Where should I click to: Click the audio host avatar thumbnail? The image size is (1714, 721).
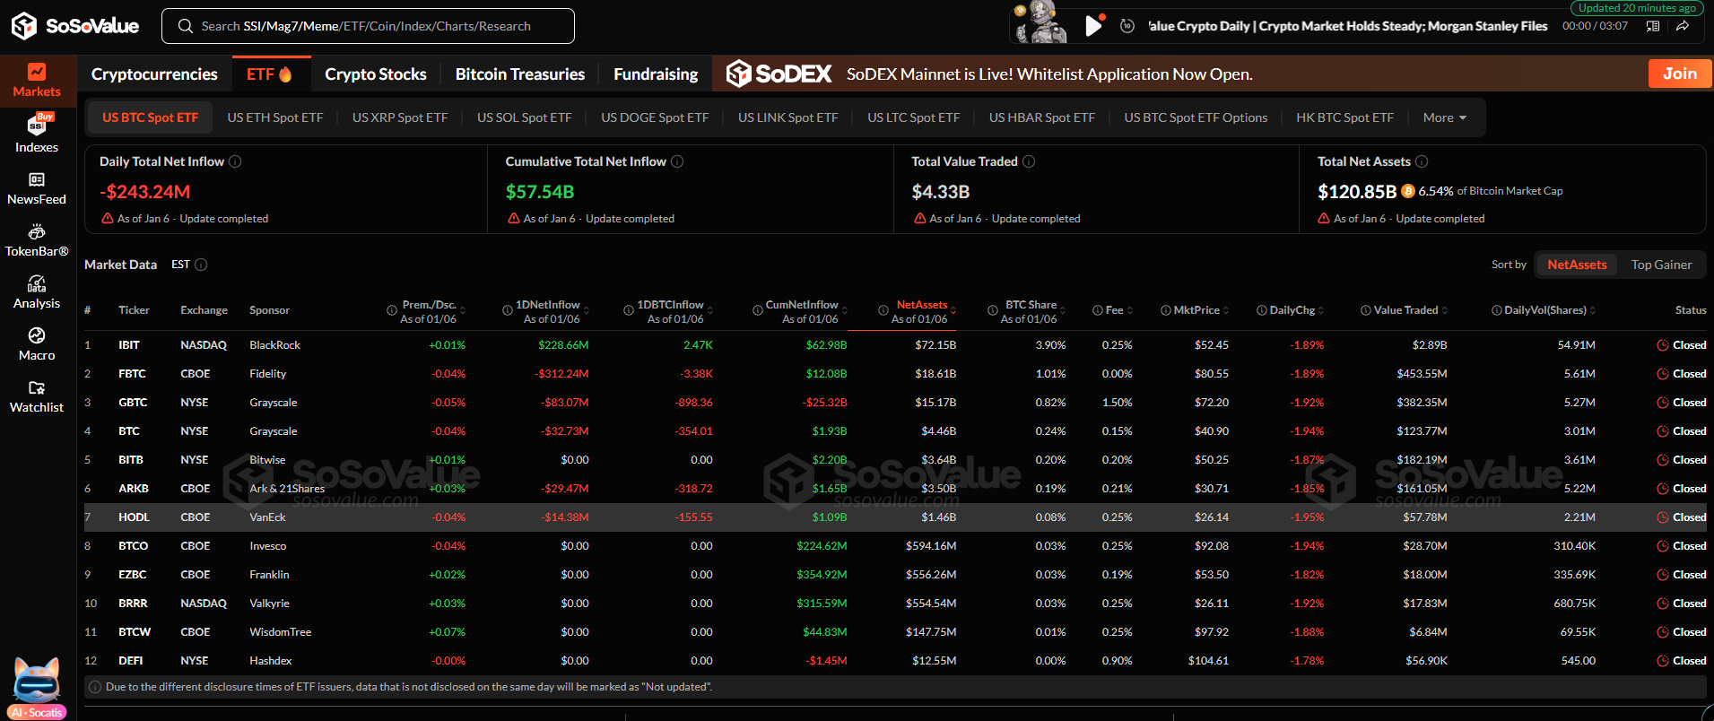point(1041,22)
